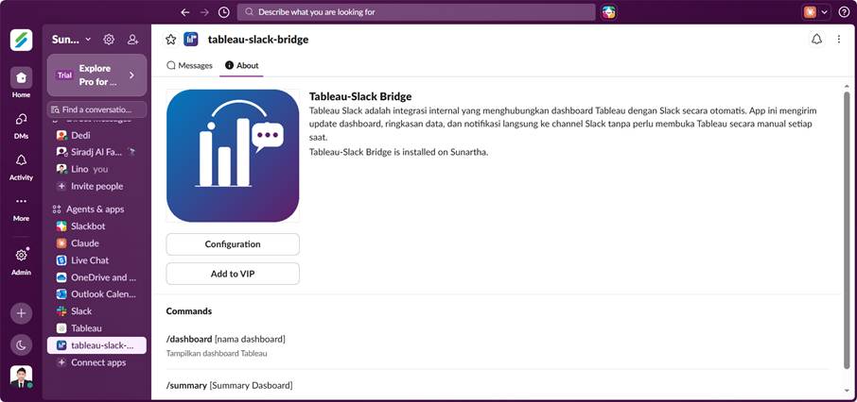Open the notification bell for this app
Viewport: 857px width, 402px height.
coord(816,40)
